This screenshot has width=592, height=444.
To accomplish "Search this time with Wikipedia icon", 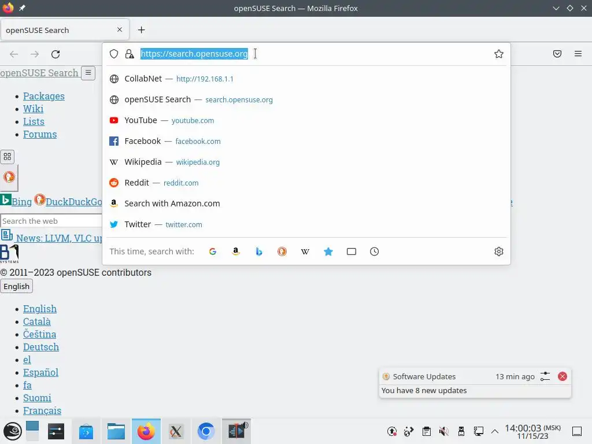I will tap(305, 251).
